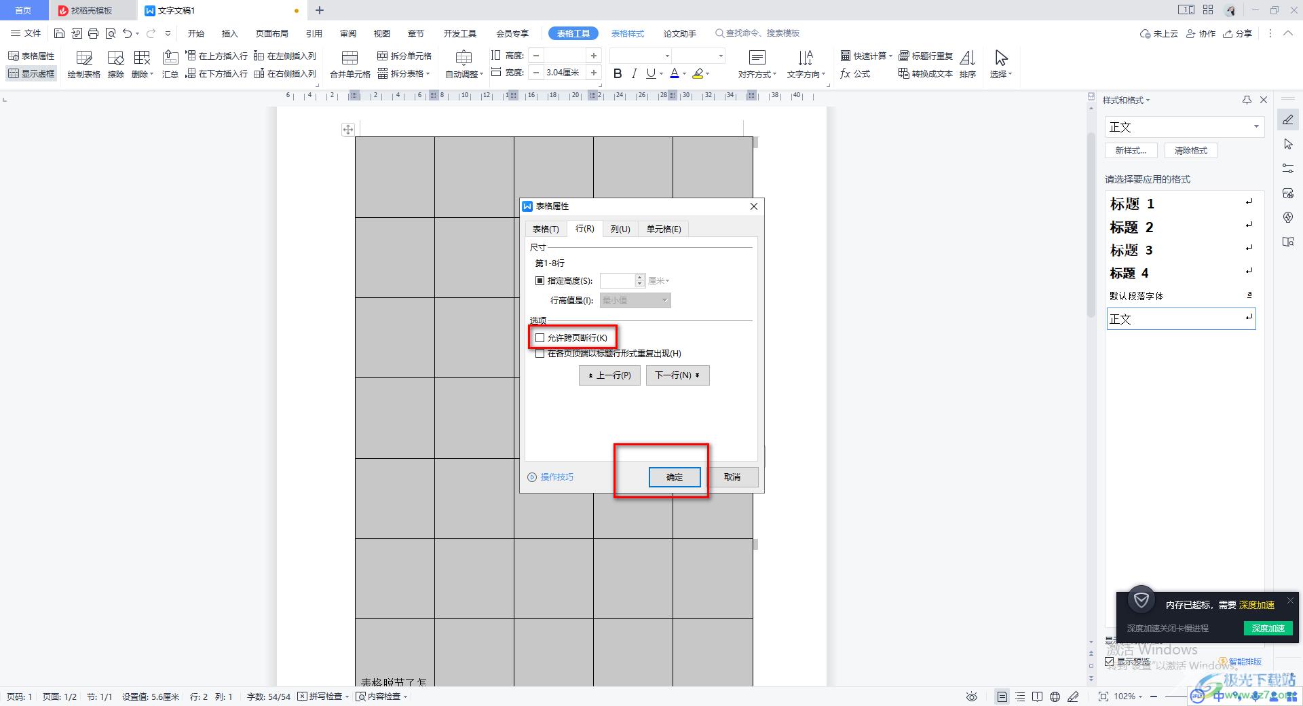1303x706 pixels.
Task: Select the draw table (绘制表格) tool
Action: point(84,64)
